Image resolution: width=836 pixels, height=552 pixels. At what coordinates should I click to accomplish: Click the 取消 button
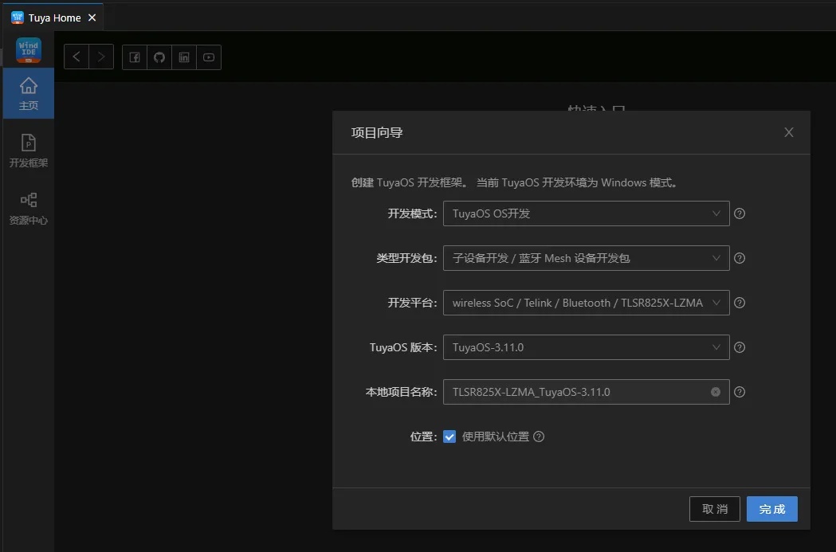pos(714,509)
